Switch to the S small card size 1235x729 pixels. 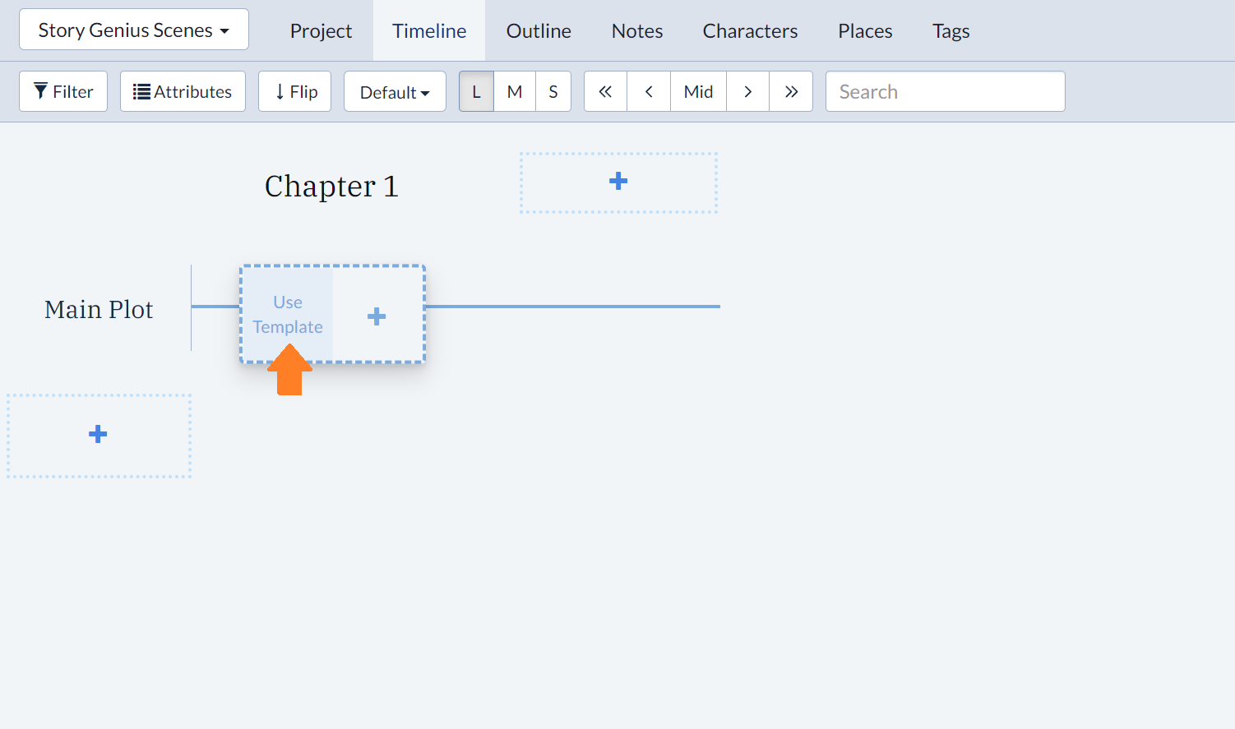tap(553, 91)
